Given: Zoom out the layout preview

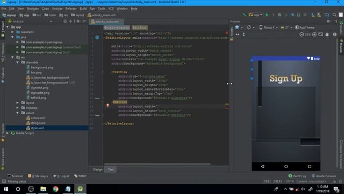Looking at the screenshot, I should tap(302, 34).
